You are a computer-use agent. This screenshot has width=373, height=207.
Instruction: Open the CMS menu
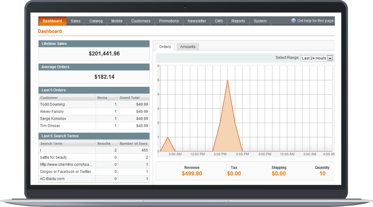218,21
